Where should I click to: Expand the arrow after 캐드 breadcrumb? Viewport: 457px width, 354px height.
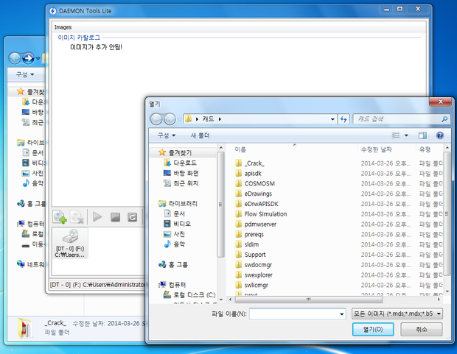(220, 119)
